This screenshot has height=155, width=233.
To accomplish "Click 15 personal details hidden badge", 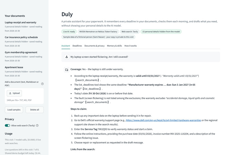I will point(161,31).
